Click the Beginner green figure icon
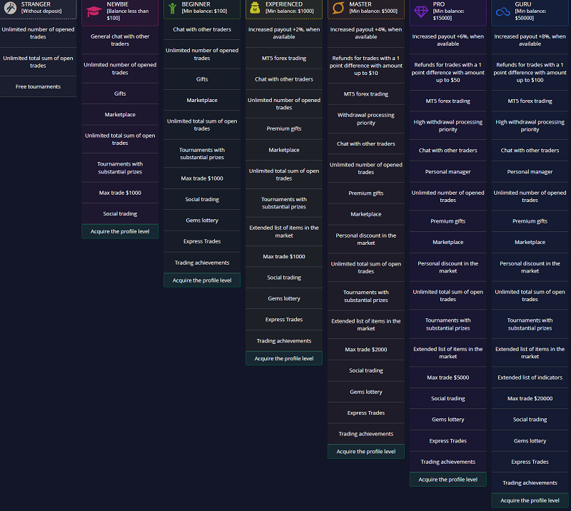 [172, 8]
